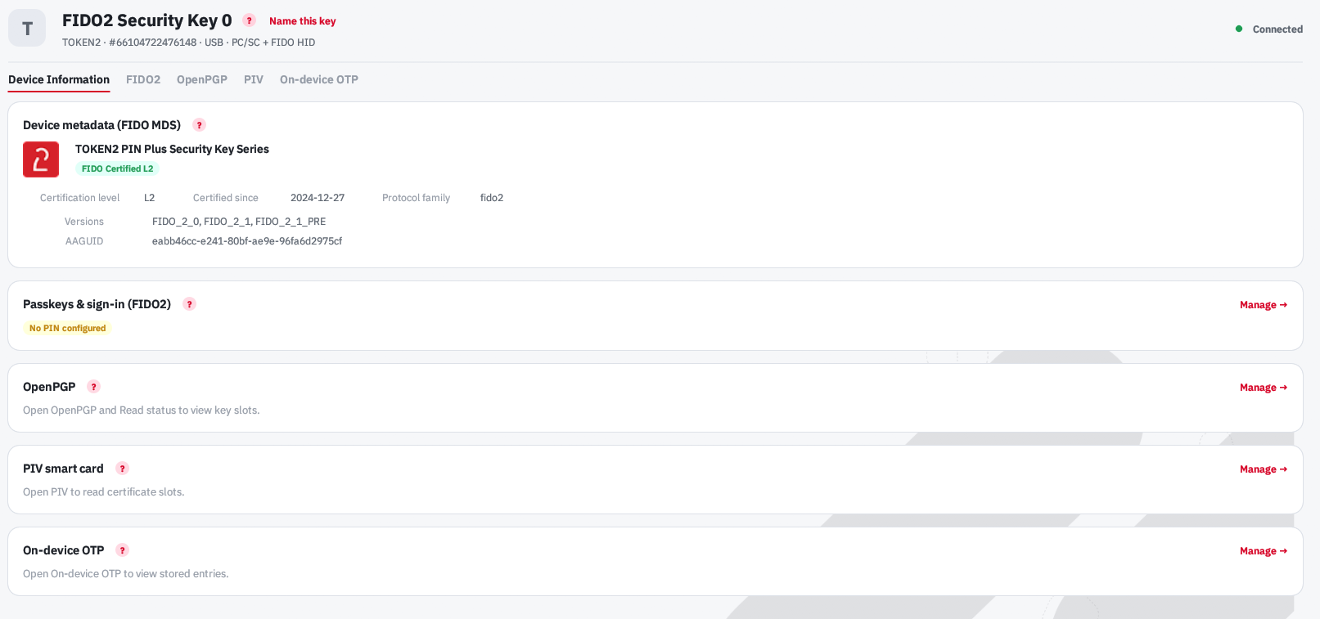This screenshot has width=1320, height=619.
Task: Go to the On-device OTP tab
Action: [x=319, y=79]
